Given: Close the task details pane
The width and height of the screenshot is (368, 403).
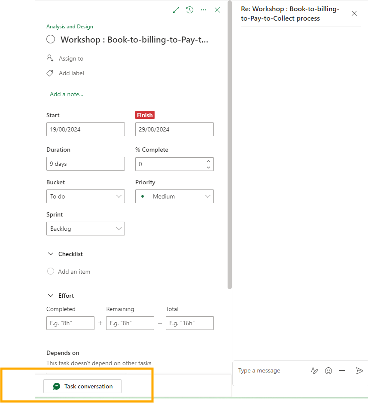Looking at the screenshot, I should pos(217,10).
